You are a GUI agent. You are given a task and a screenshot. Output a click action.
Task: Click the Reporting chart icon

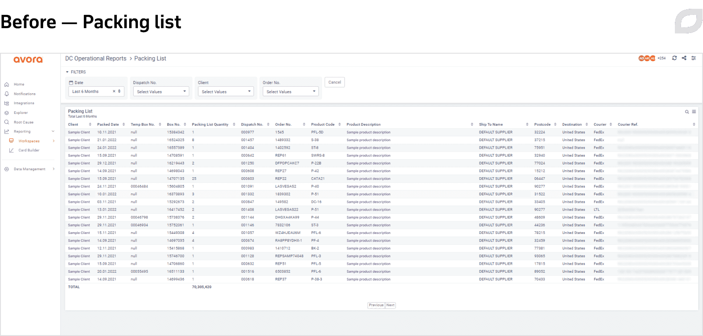(7, 131)
